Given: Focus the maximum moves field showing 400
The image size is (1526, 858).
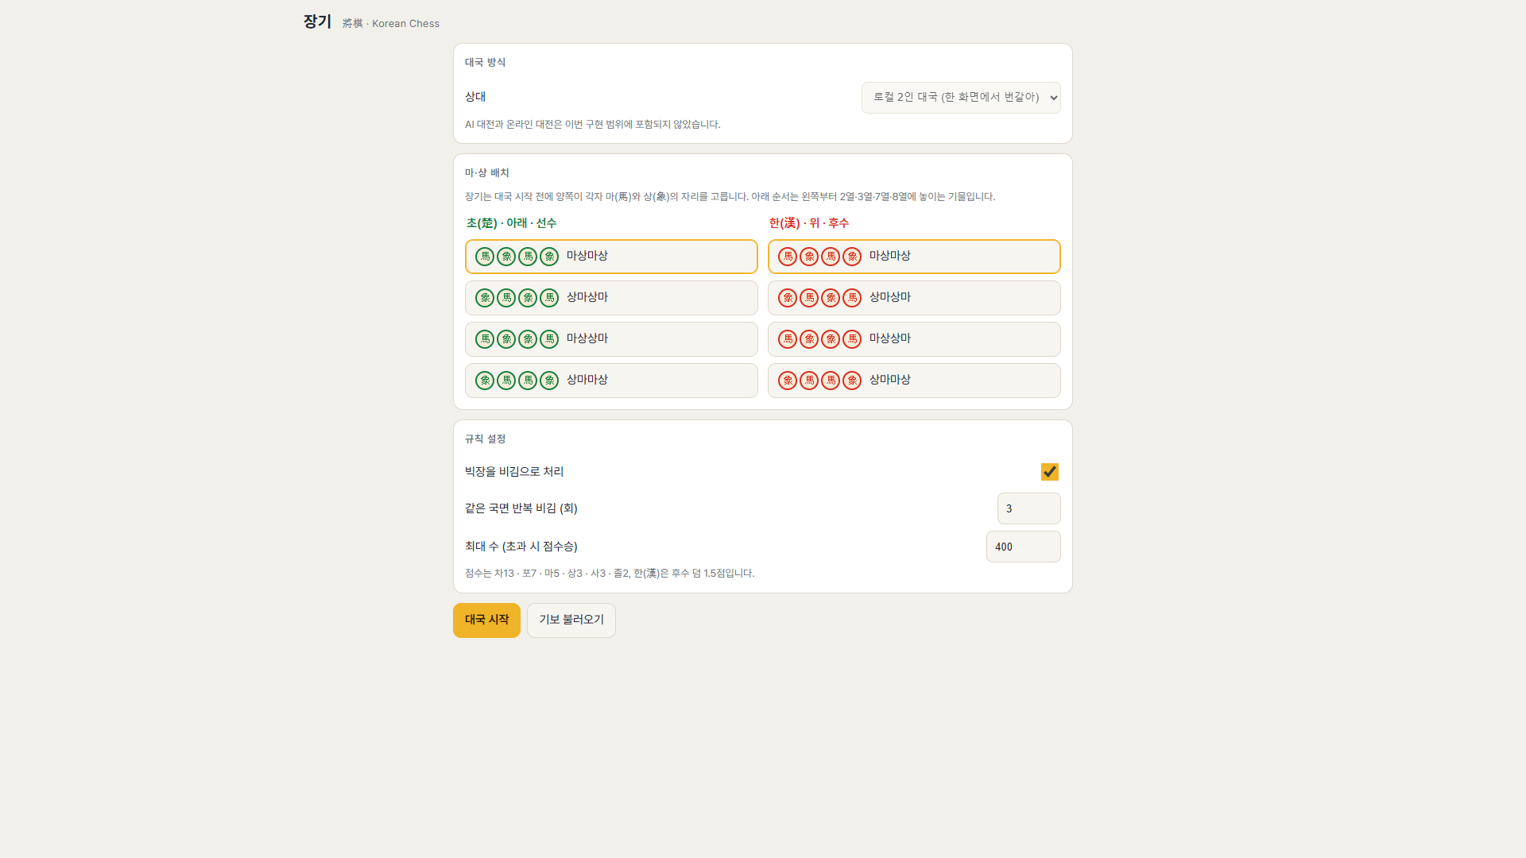Looking at the screenshot, I should point(1024,547).
